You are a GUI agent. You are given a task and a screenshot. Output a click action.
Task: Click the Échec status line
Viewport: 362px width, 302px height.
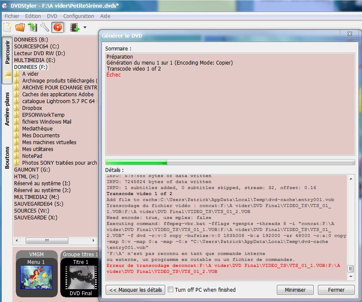pyautogui.click(x=113, y=75)
